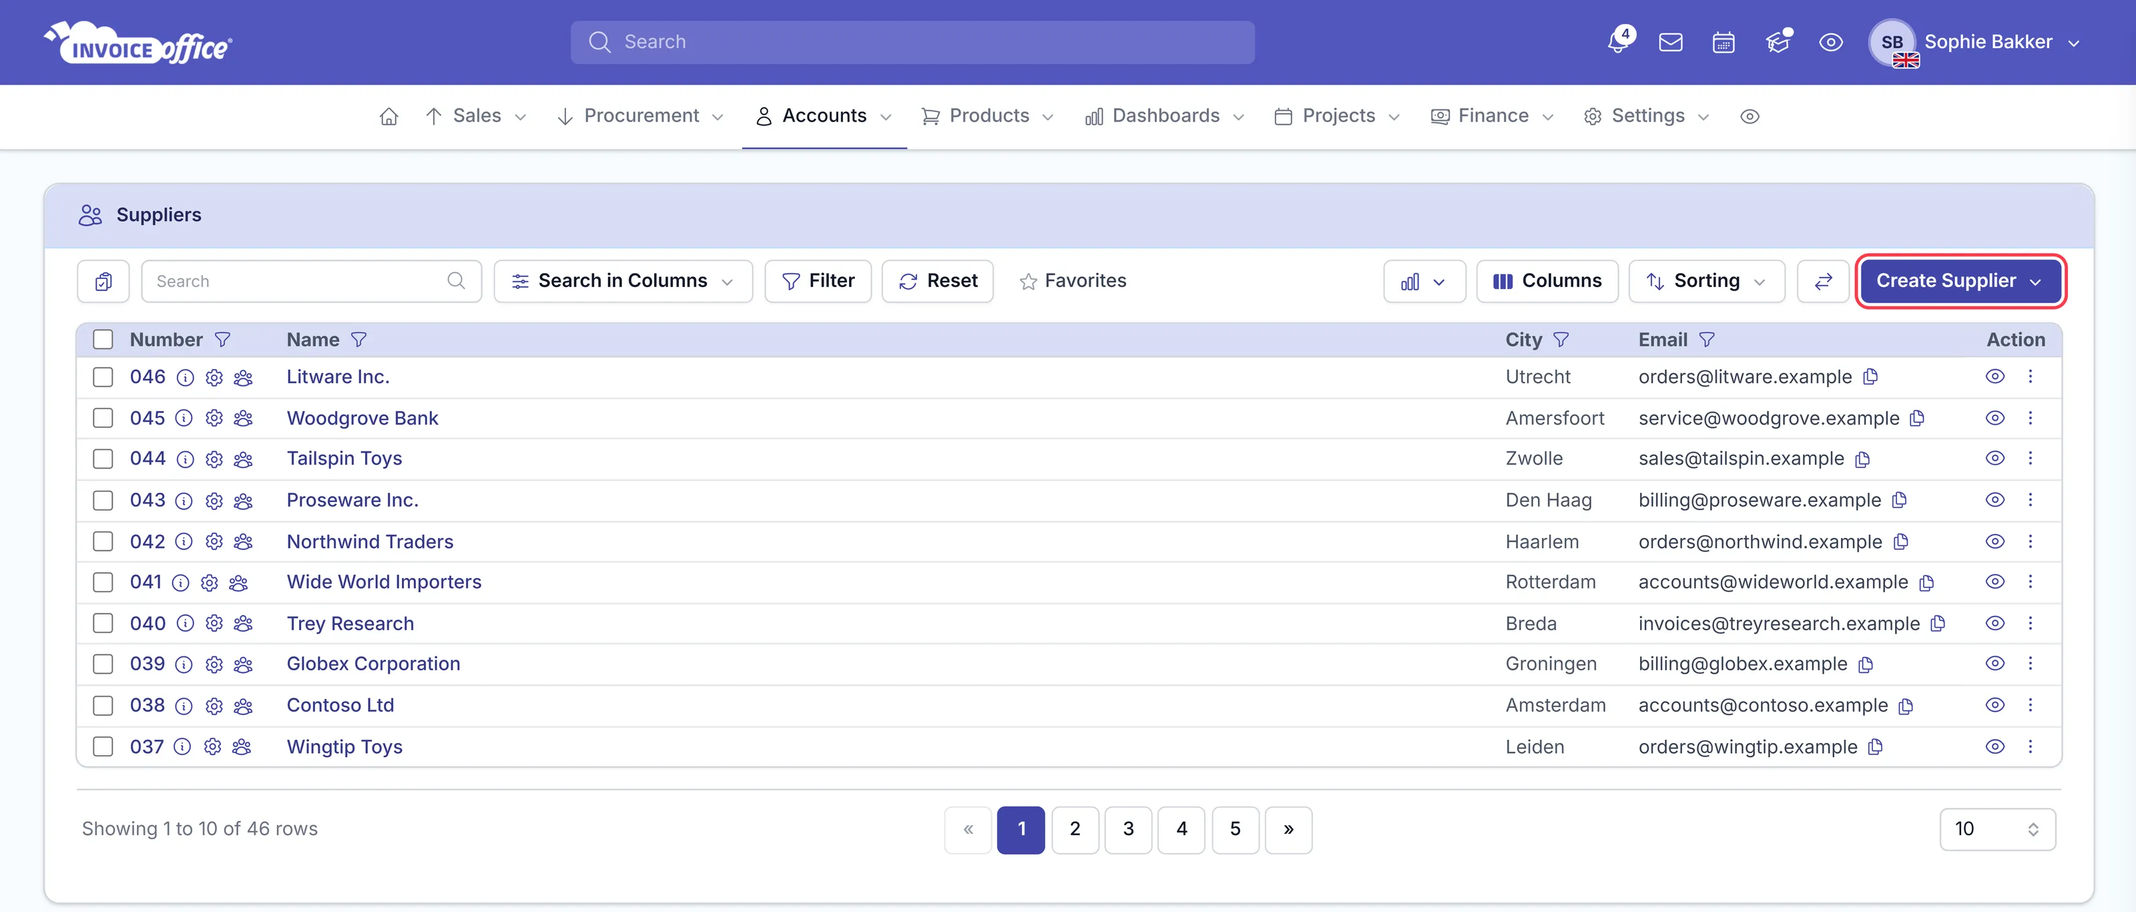Viewport: 2136px width, 912px height.
Task: Tick the select-all checkbox in table header
Action: 103,340
